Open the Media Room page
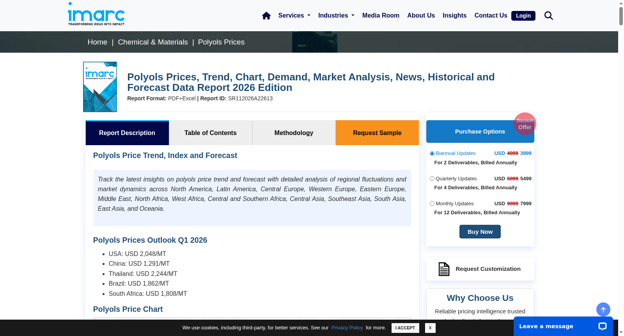Image resolution: width=624 pixels, height=336 pixels. coord(381,16)
